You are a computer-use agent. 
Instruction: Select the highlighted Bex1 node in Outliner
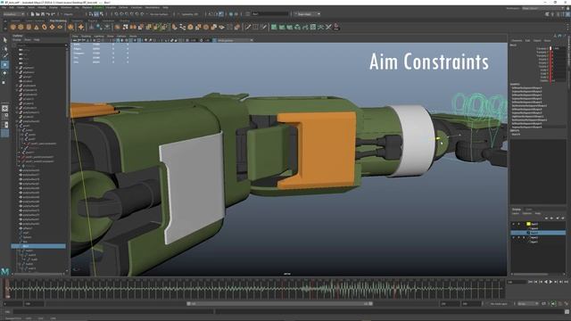(x=38, y=246)
